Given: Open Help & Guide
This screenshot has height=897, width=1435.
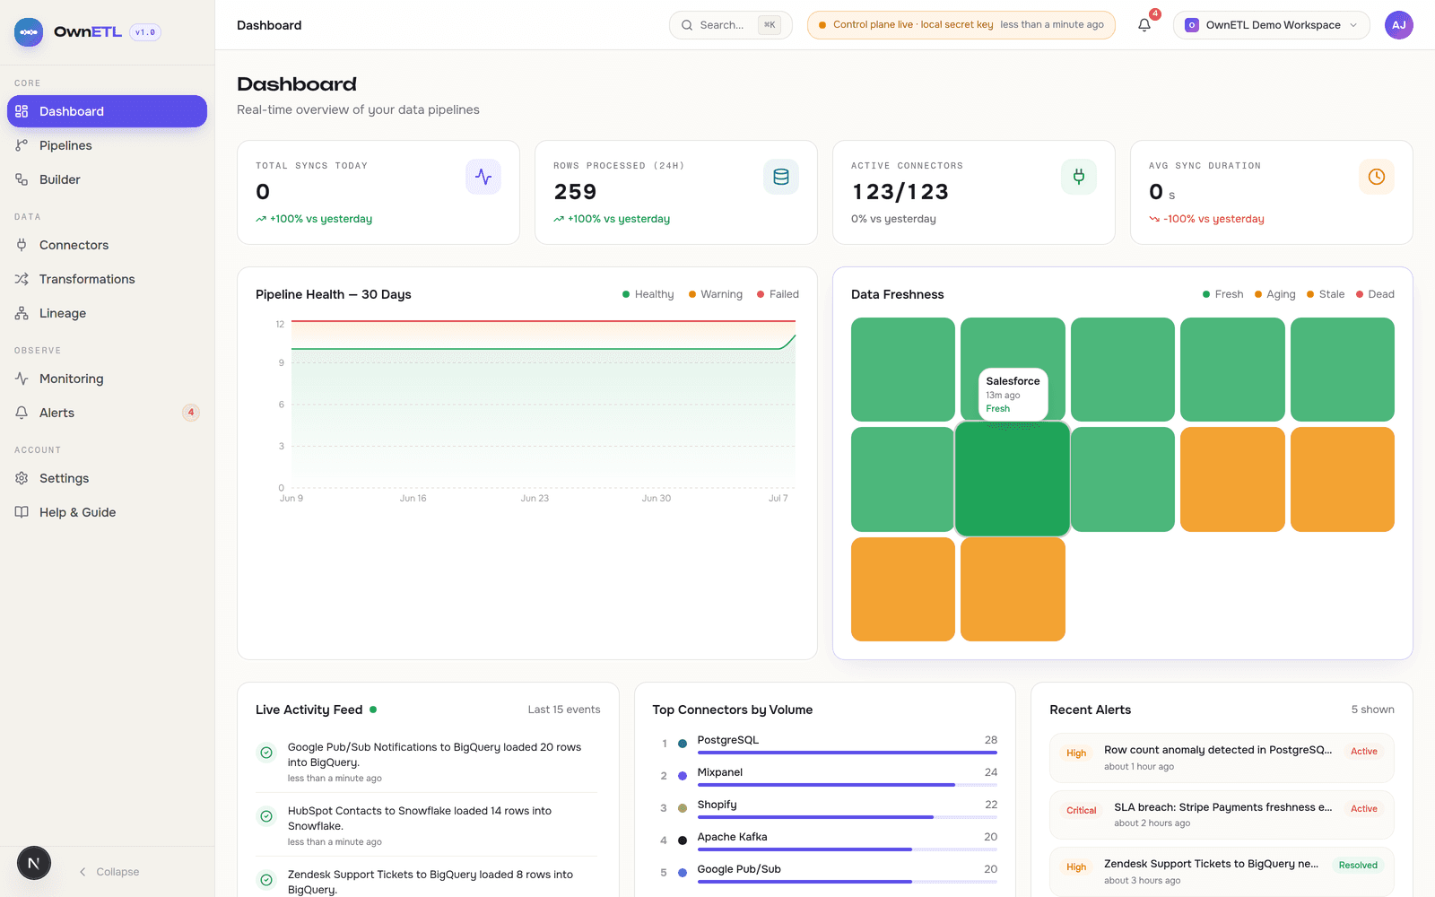Looking at the screenshot, I should coord(107,512).
